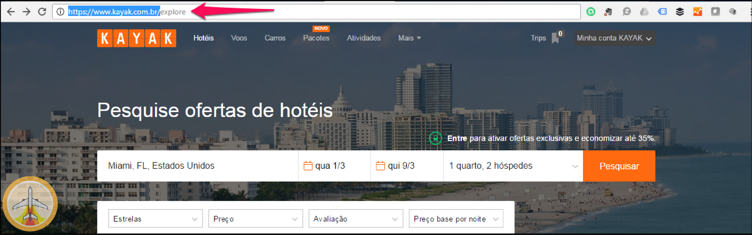The width and height of the screenshot is (752, 235).
Task: Click the Entre sign-in link
Action: pos(457,138)
